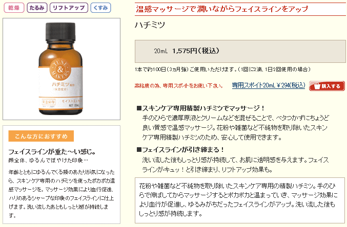Click the フェイスラインが引き締まる heading

(180, 150)
